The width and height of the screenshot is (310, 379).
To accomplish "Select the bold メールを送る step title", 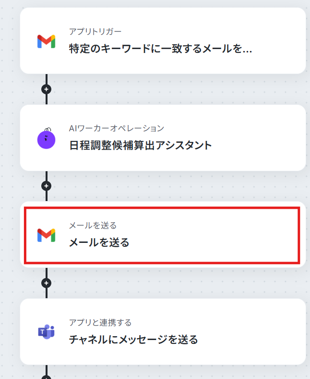I will pyautogui.click(x=99, y=242).
